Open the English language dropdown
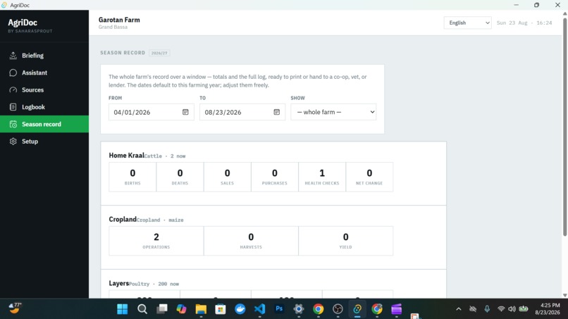 pos(467,23)
